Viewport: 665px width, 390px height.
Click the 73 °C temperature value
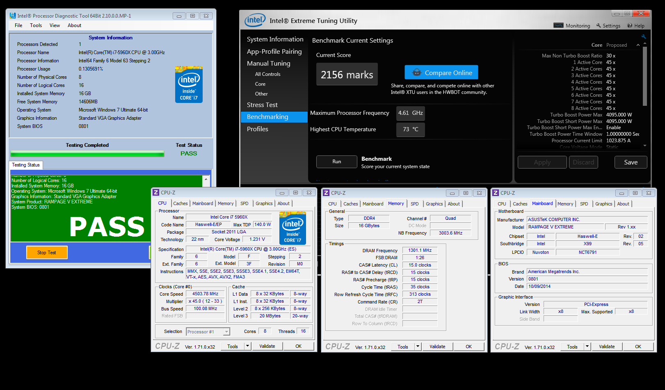click(x=410, y=129)
